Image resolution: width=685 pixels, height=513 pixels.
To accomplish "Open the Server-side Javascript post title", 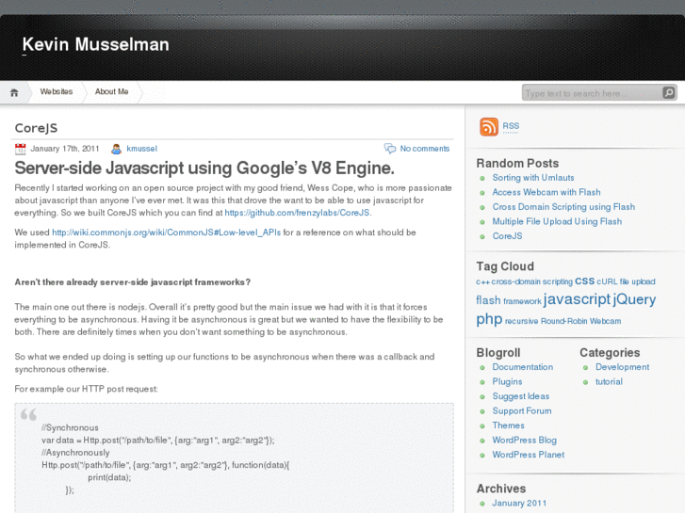I will 204,168.
